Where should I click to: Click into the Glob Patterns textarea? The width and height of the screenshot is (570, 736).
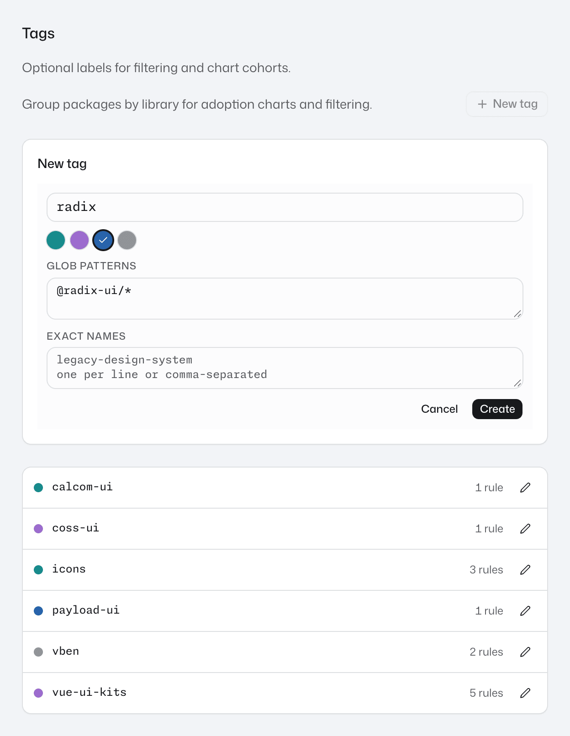coord(285,299)
